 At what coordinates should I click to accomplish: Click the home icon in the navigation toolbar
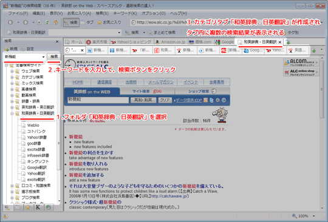55,22
